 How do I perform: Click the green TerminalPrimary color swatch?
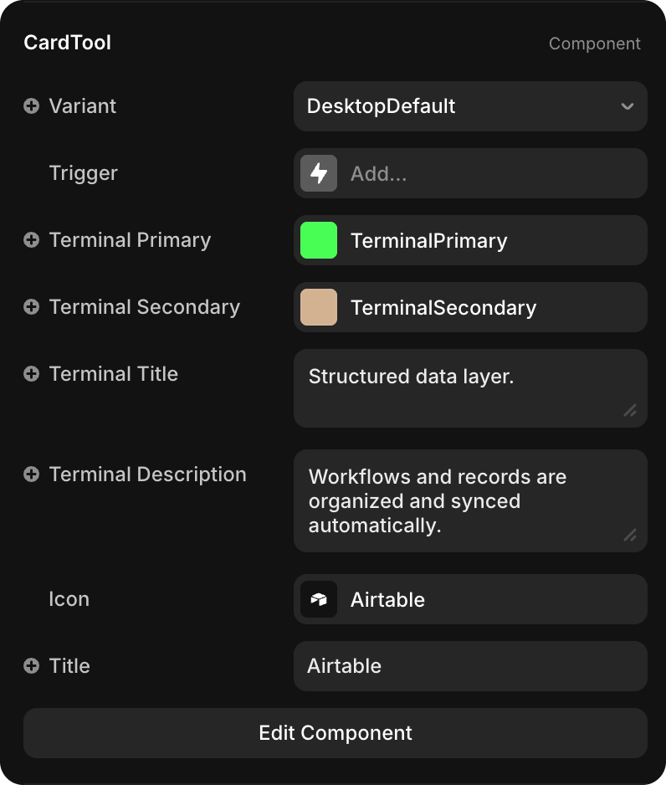319,240
